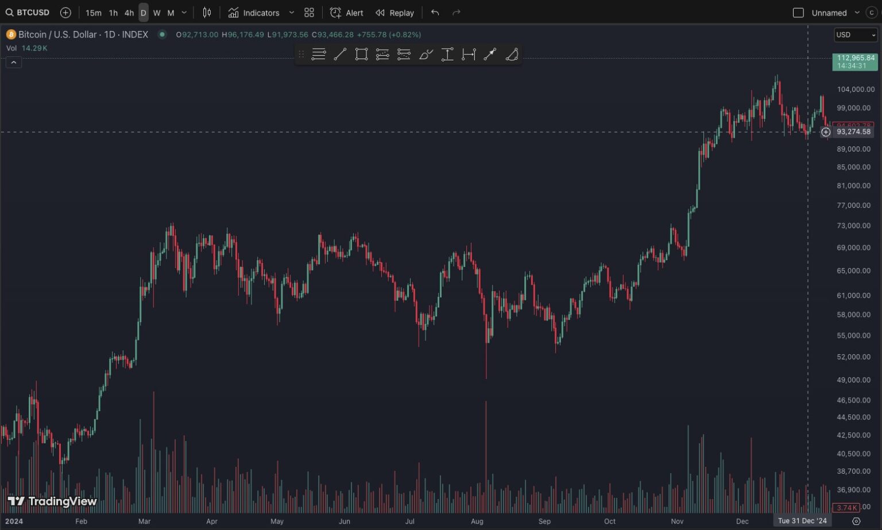Click the eraser tool in drawing toolbar
Screen dimensions: 882x530
tap(512, 55)
